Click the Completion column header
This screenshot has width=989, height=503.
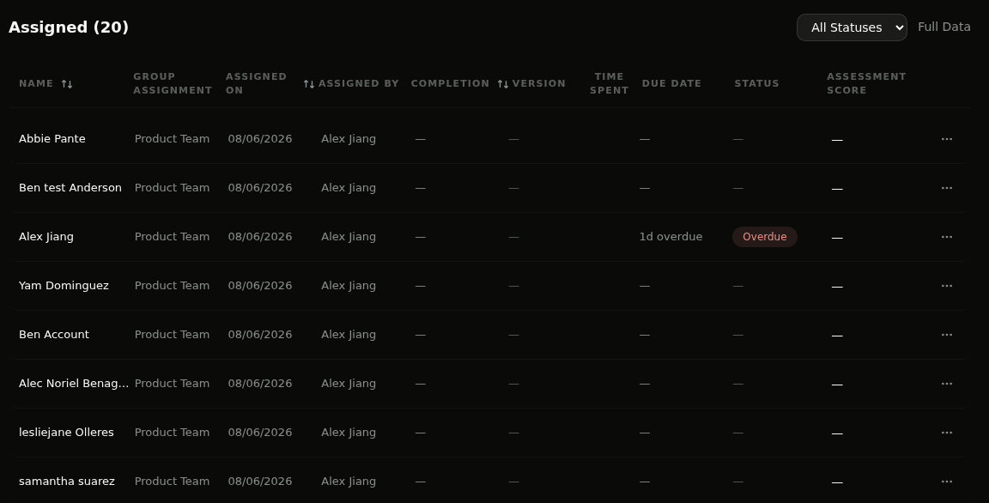tap(450, 83)
